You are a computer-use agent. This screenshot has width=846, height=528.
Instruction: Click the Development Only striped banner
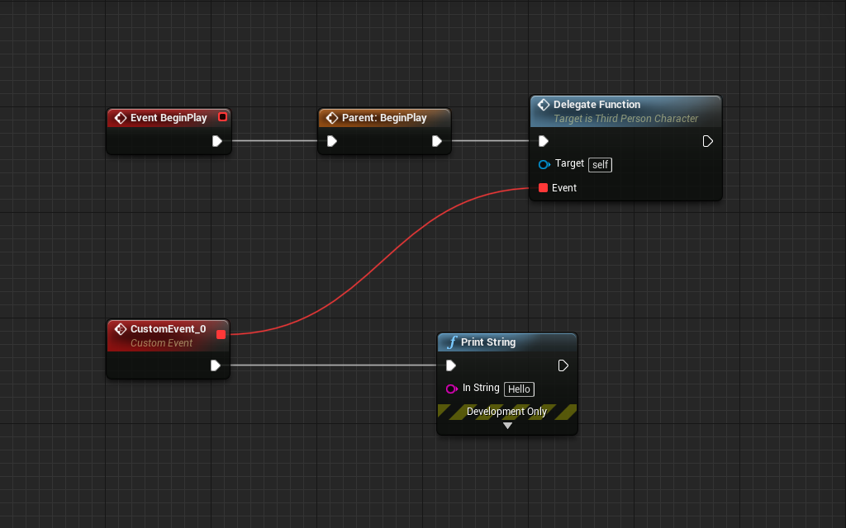pyautogui.click(x=507, y=412)
